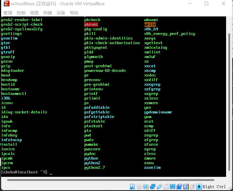Click the 'Right Ctrl' host key label
Image resolution: width=233 pixels, height=191 pixels.
pyautogui.click(x=214, y=187)
